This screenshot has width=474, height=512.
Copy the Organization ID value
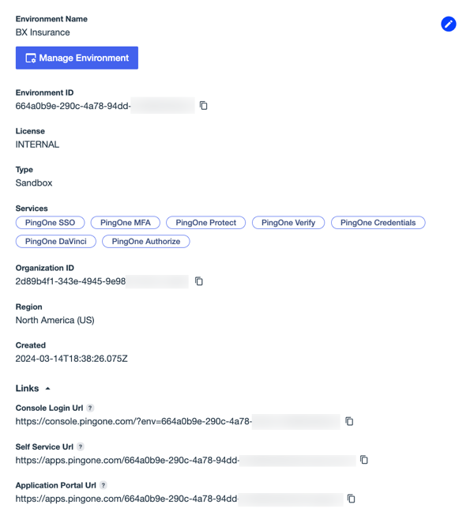(x=199, y=281)
